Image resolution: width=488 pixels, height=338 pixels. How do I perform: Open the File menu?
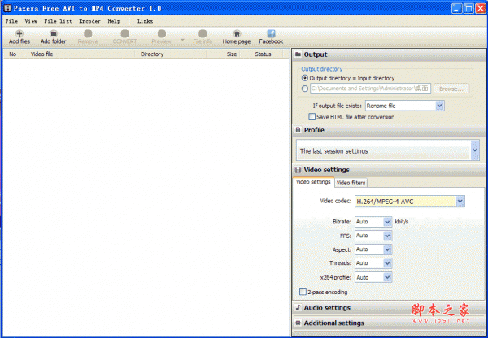[11, 21]
